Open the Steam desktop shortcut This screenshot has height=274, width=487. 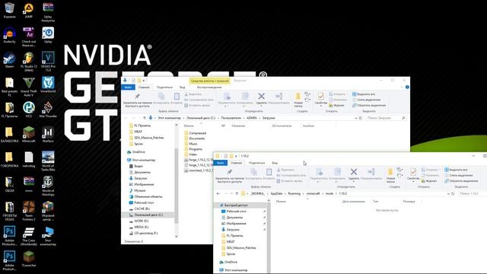tap(9, 59)
